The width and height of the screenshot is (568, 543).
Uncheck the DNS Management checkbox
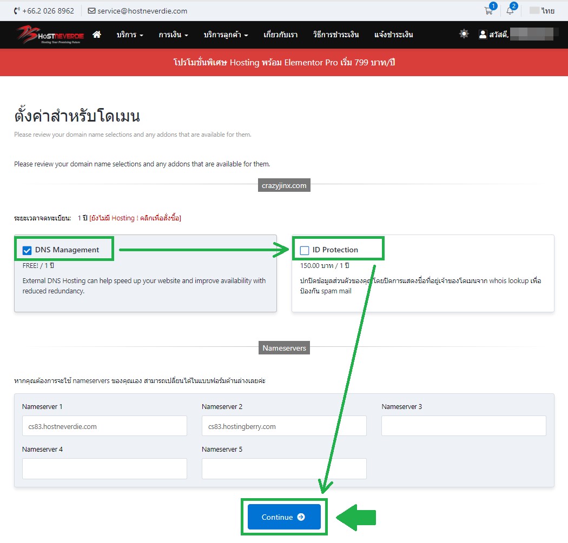pyautogui.click(x=27, y=250)
